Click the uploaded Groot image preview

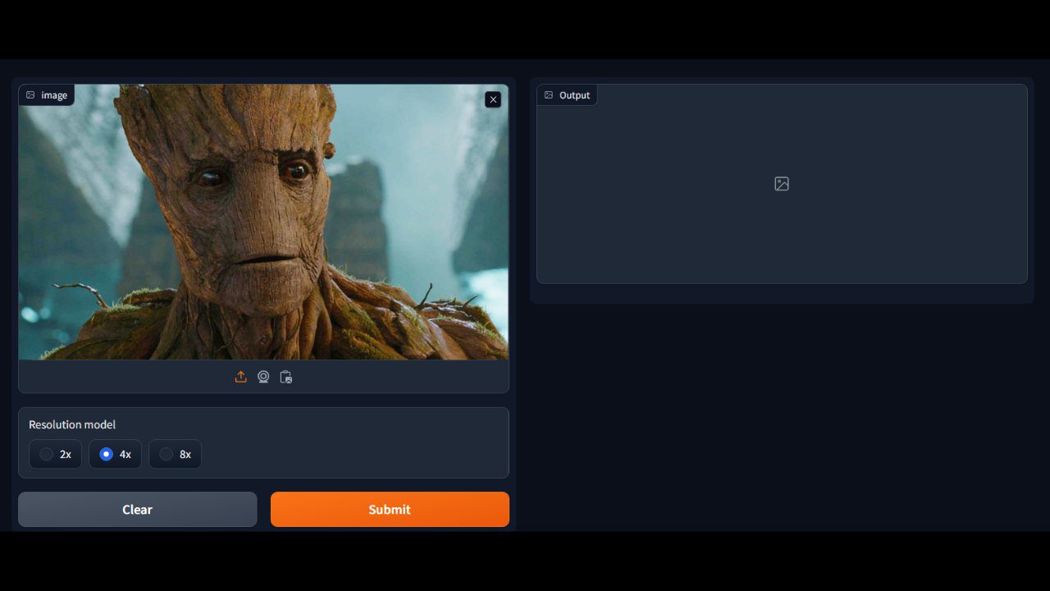263,222
